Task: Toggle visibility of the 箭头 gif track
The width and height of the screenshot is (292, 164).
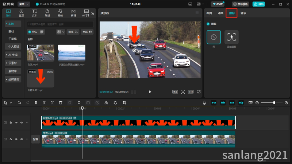Action: 16,122
